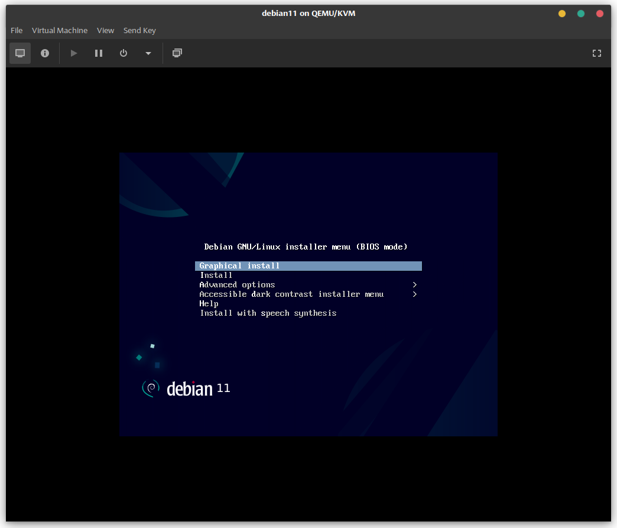Select Graphical install entry
This screenshot has width=617, height=528.
point(239,266)
